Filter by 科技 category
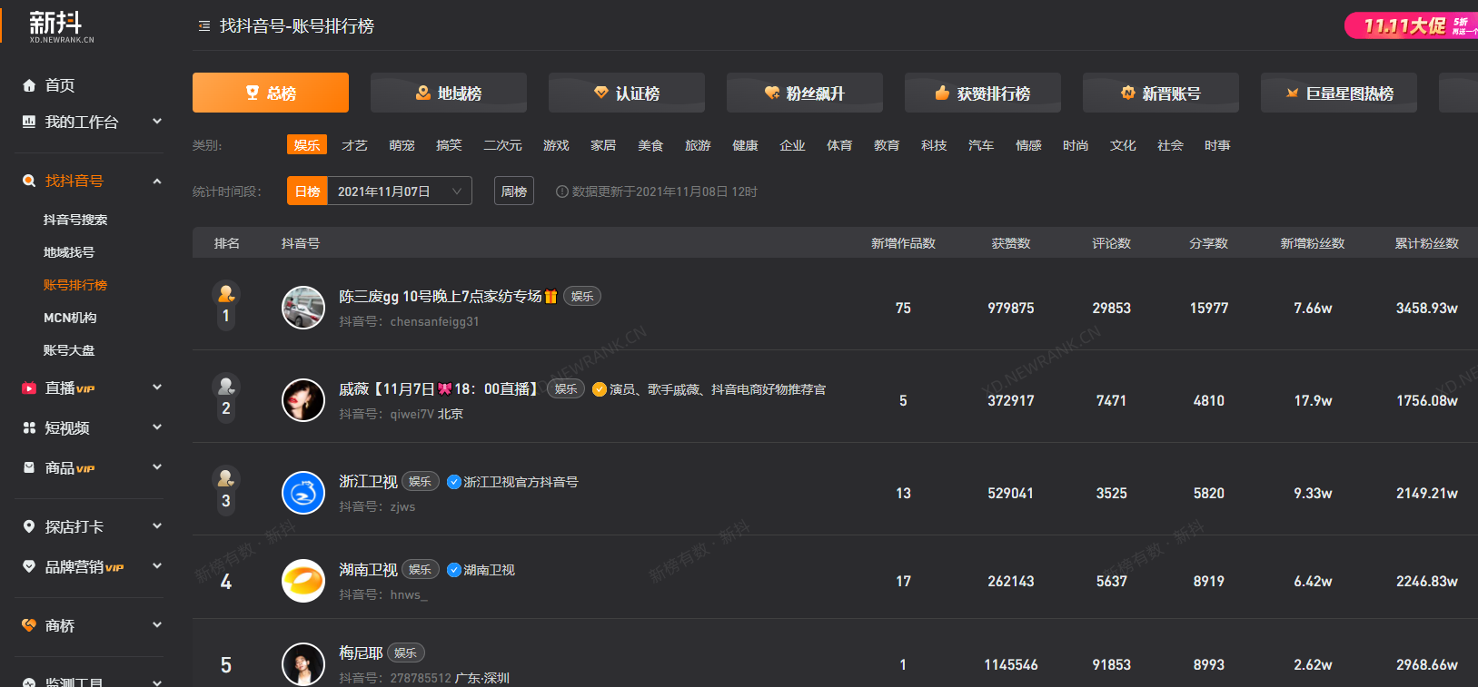The width and height of the screenshot is (1478, 687). click(934, 145)
